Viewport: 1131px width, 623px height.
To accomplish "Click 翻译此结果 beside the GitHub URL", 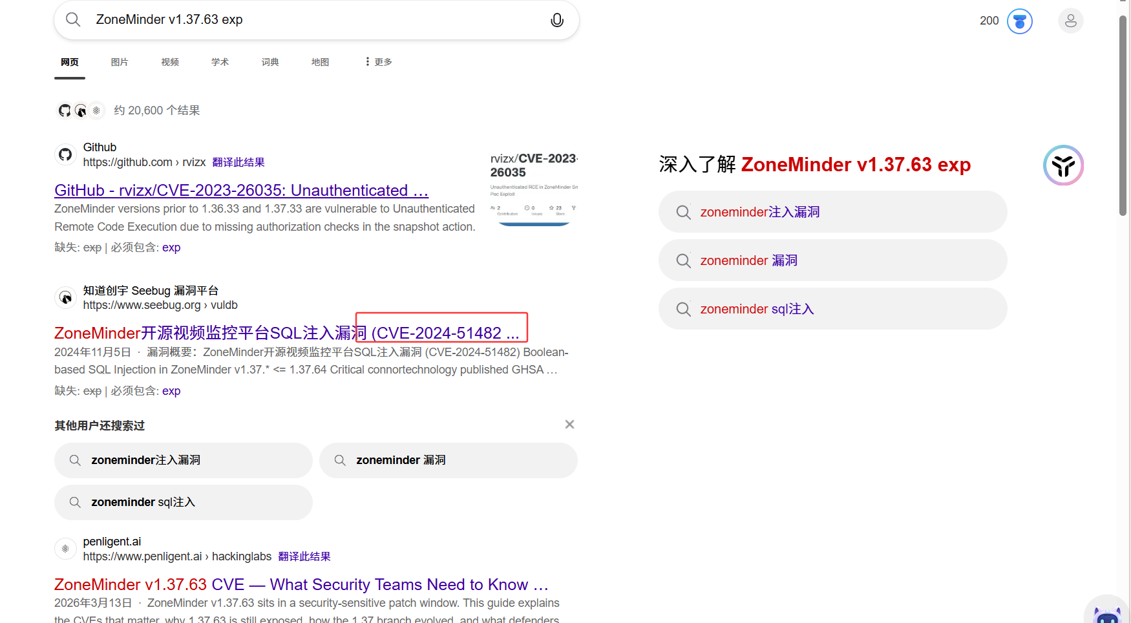I will [238, 162].
